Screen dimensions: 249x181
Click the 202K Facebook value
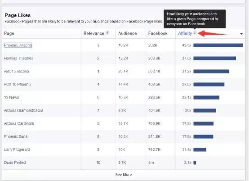click(x=153, y=45)
